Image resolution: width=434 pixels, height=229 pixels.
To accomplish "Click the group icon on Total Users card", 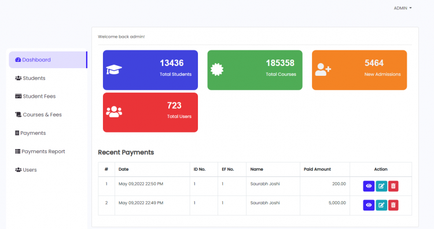I will tap(114, 112).
